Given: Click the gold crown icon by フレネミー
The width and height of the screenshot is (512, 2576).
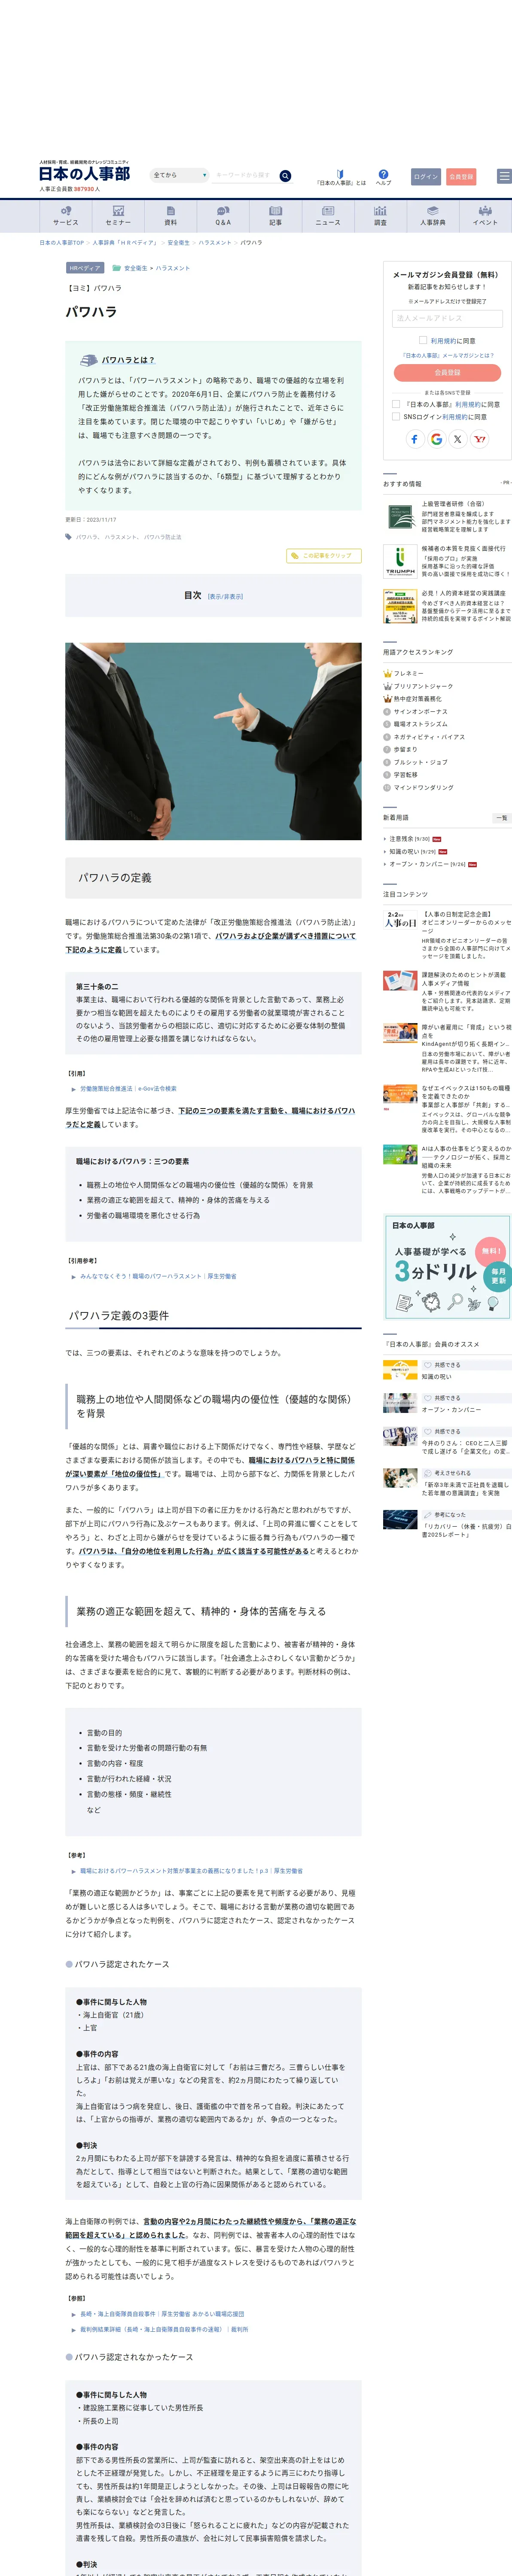Looking at the screenshot, I should (x=387, y=674).
